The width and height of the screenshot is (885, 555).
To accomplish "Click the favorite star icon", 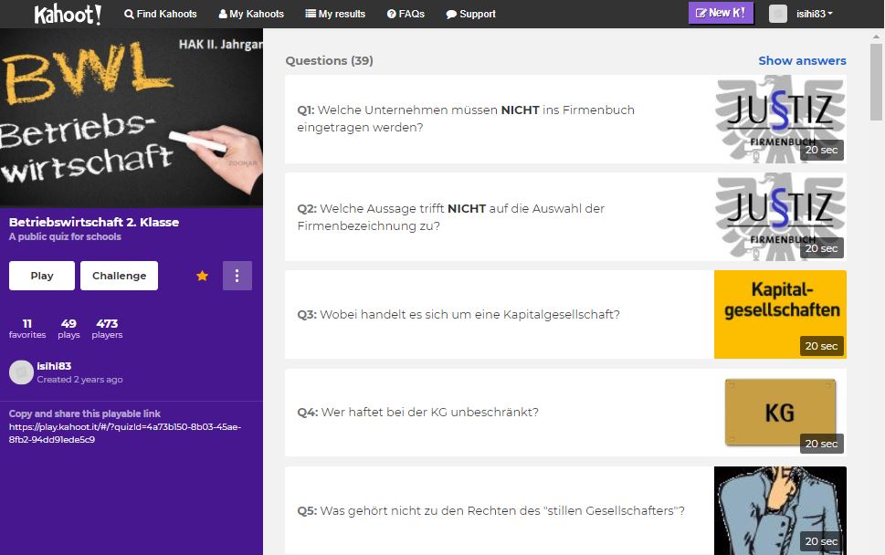I will pos(202,276).
